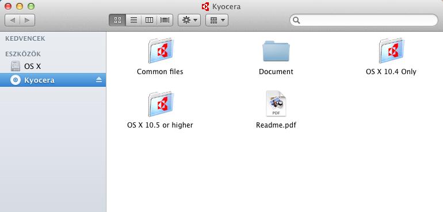
Task: Click the KEDVENCEK sidebar heading
Action: coord(25,38)
